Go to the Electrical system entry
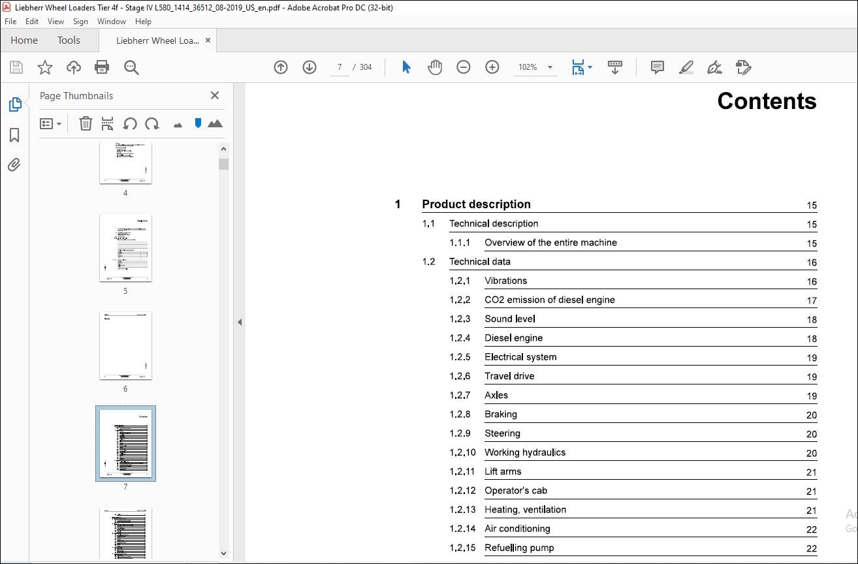 520,357
